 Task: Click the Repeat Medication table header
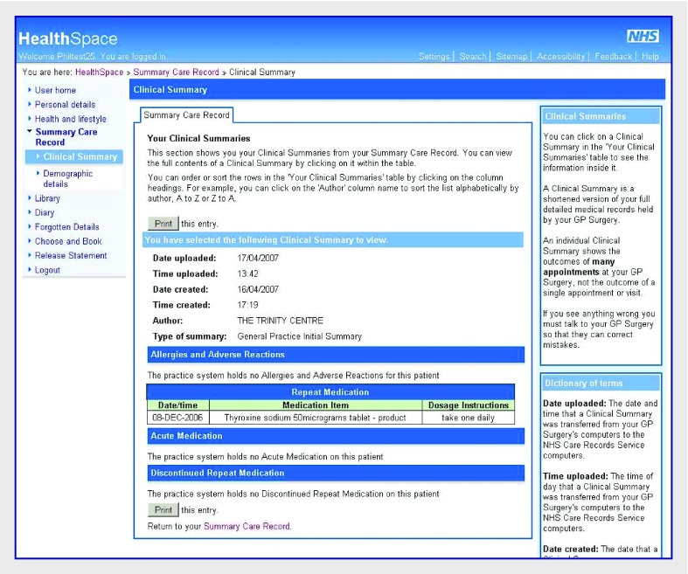tap(330, 392)
